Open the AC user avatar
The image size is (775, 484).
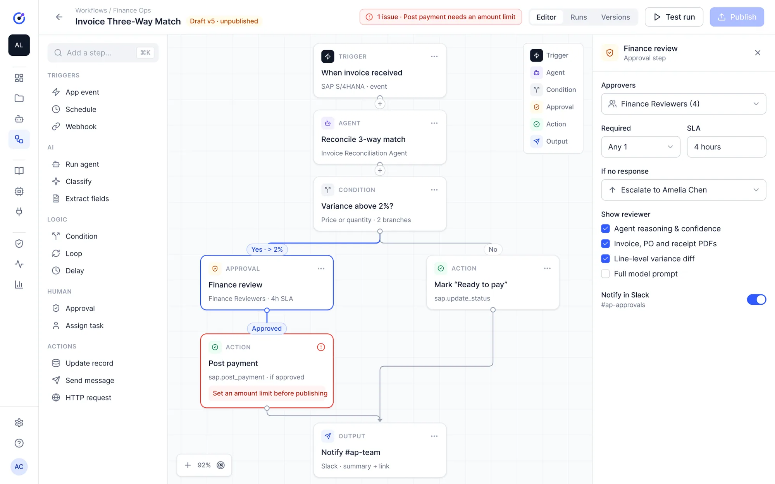(x=19, y=467)
